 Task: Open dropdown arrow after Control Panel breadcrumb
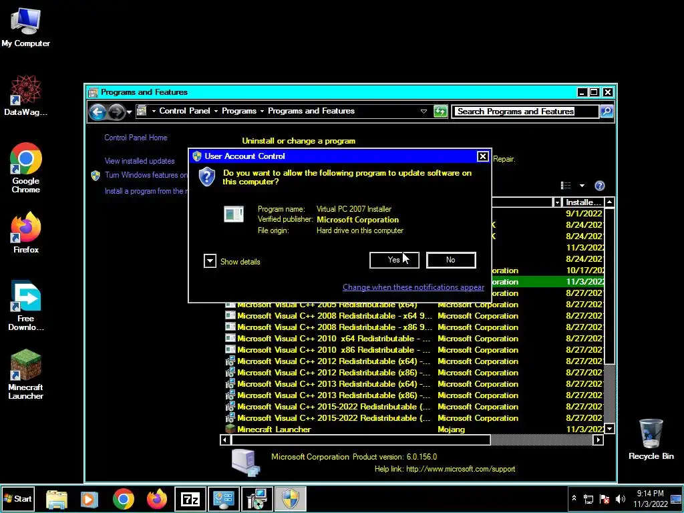coord(216,112)
